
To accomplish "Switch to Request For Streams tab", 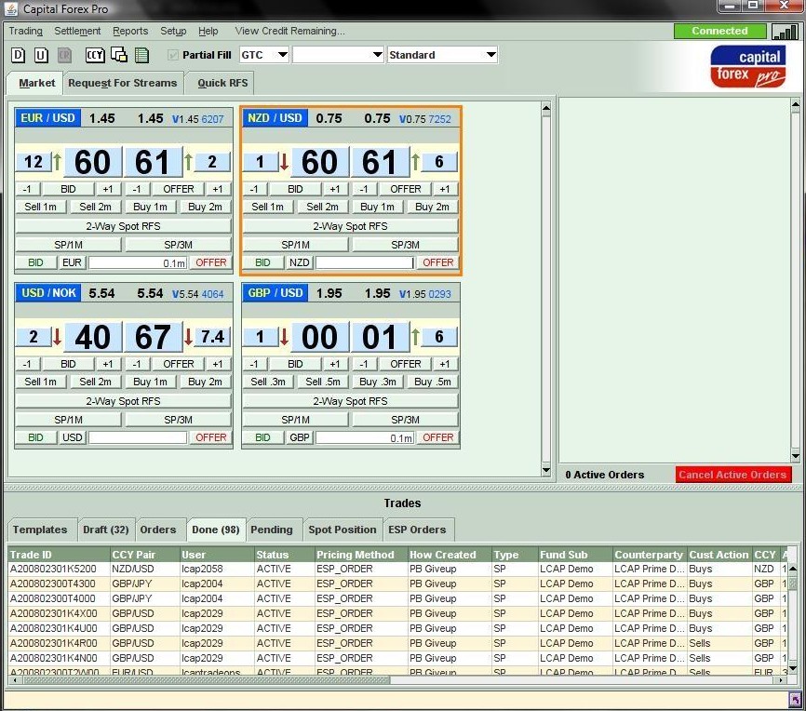I will pyautogui.click(x=122, y=83).
